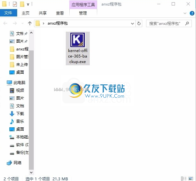Expand the address bar path chevron
The image size is (196, 181).
click(43, 23)
